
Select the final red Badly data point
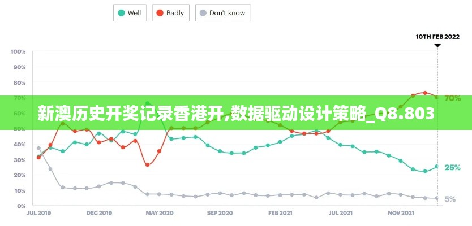click(436, 97)
